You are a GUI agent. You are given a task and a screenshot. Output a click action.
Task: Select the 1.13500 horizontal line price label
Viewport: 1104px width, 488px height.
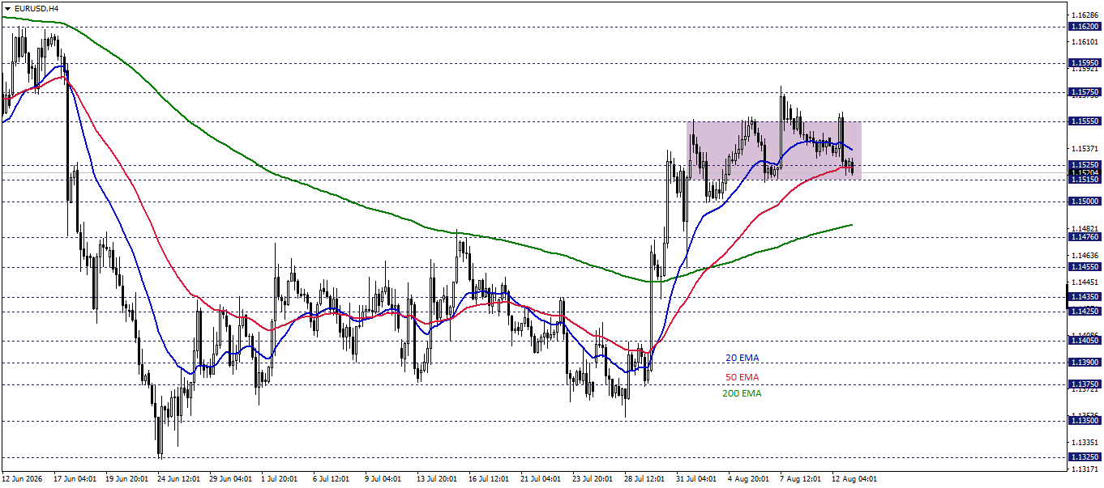[1085, 421]
